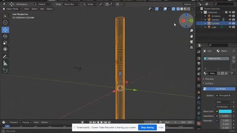Select the Measure ruler tool
Screen dimensions: 237x133
5,63
